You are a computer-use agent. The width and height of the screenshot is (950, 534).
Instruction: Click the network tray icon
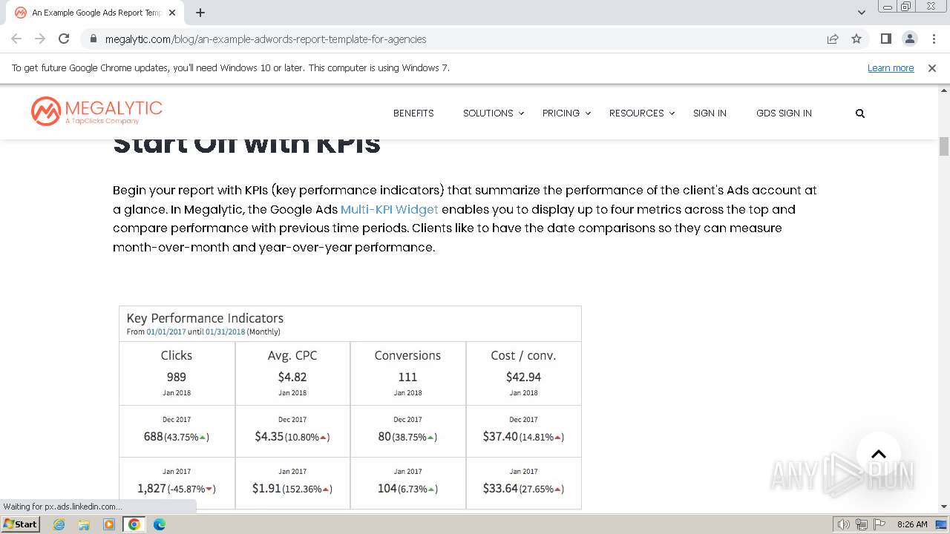coord(861,524)
